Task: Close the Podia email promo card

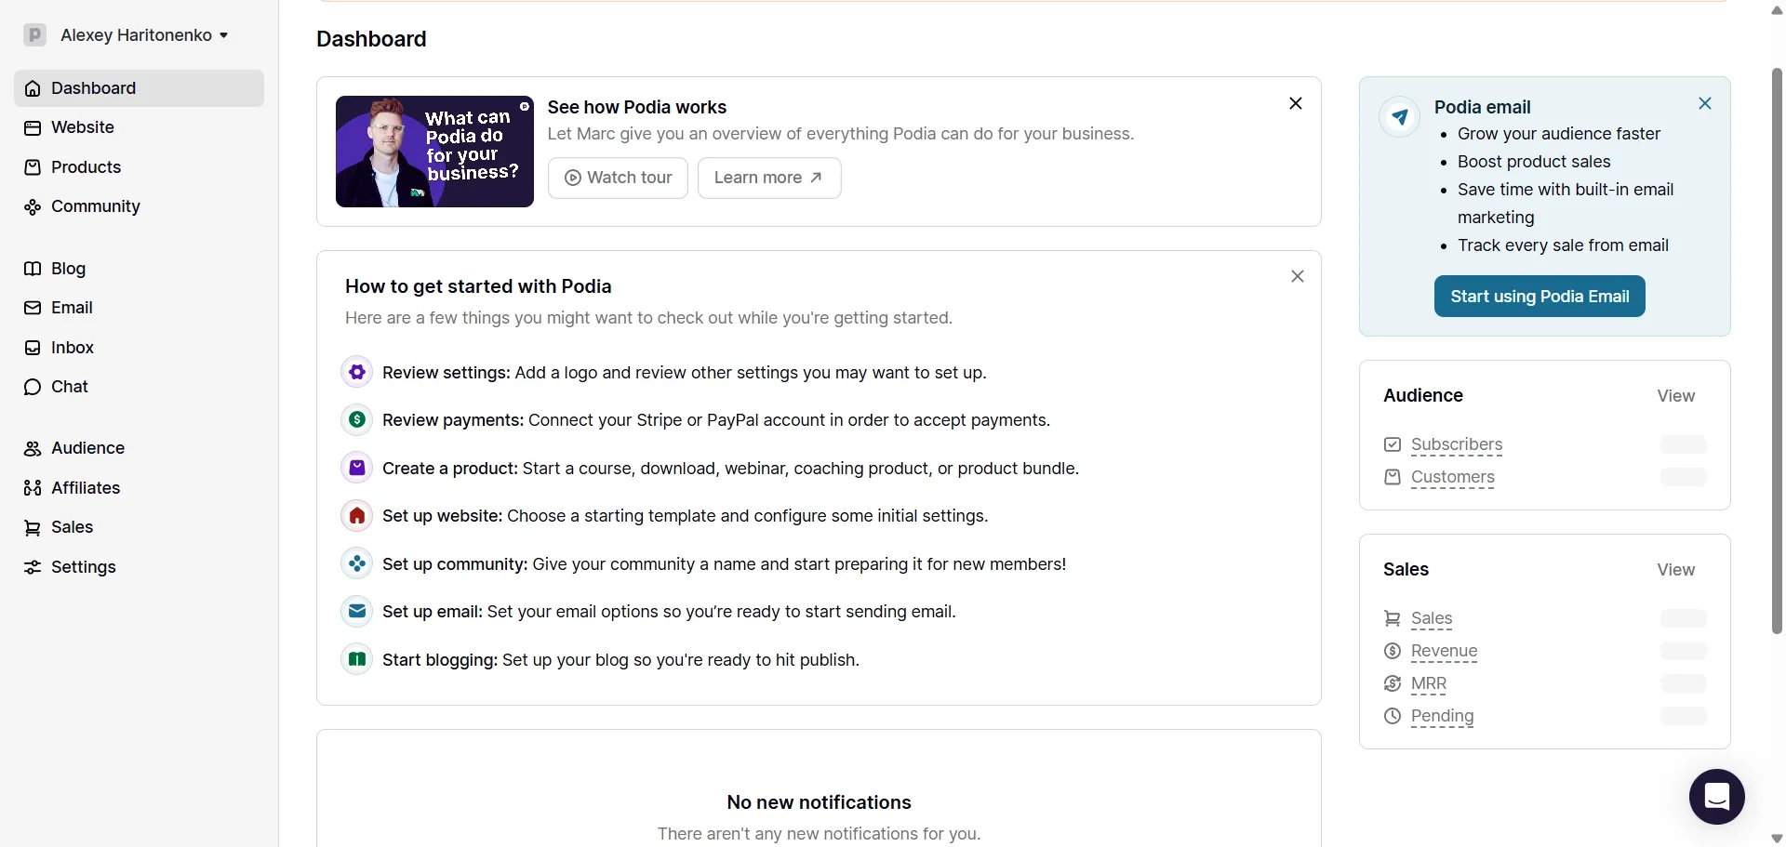Action: [1705, 103]
